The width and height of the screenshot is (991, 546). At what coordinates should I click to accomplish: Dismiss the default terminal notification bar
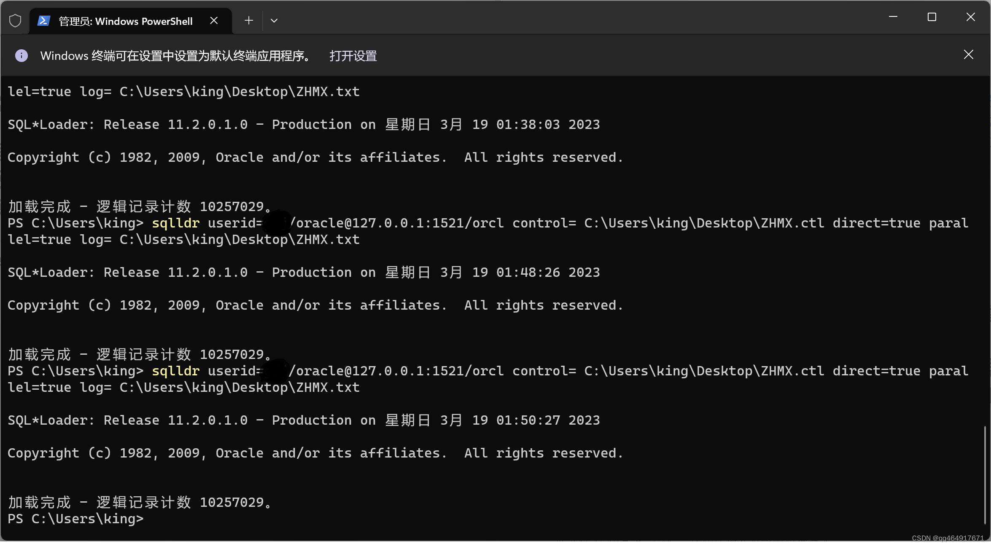click(x=969, y=54)
